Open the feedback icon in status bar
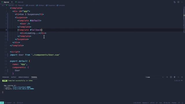The height and width of the screenshot is (104, 185). coord(179,103)
